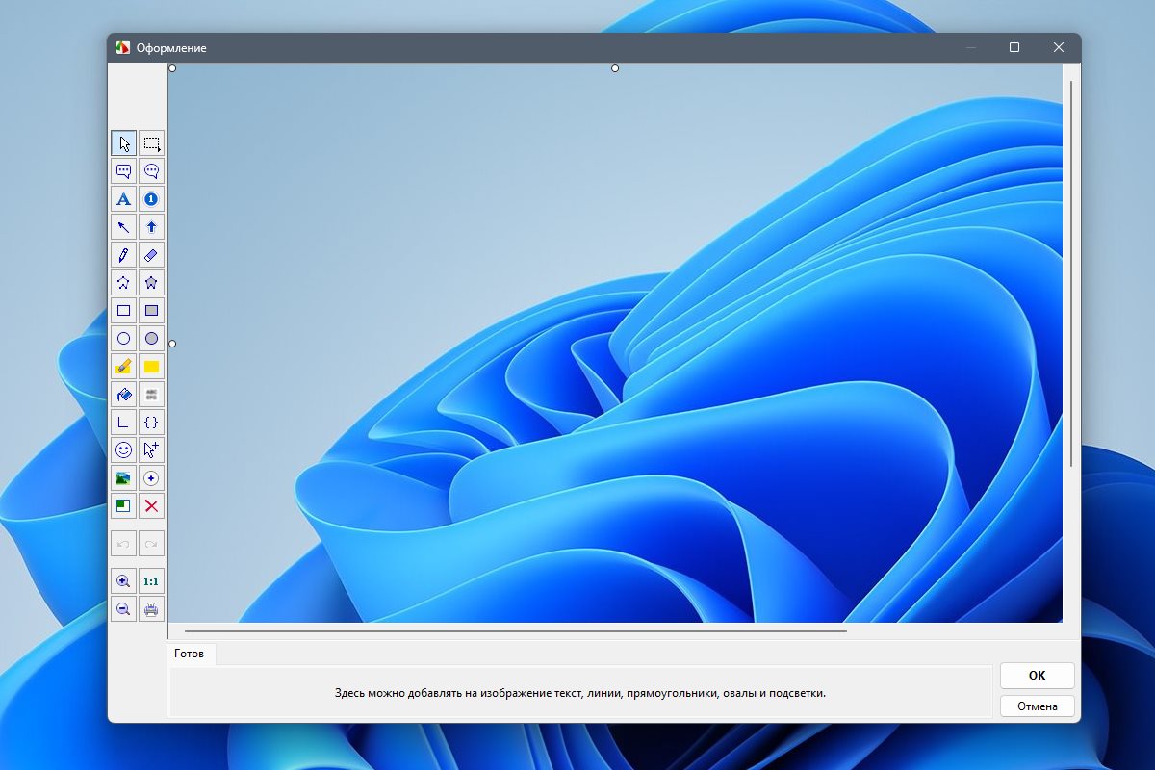
Task: Open the Готов tab
Action: click(x=190, y=653)
